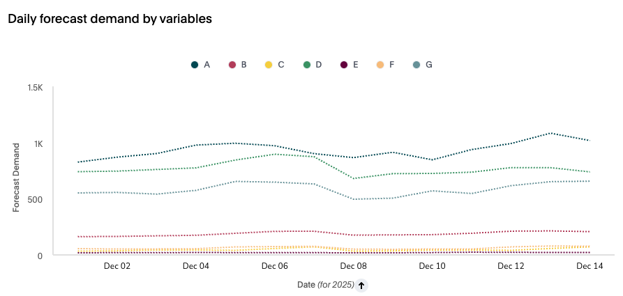Select the D series legend label
The height and width of the screenshot is (296, 623).
pos(318,65)
